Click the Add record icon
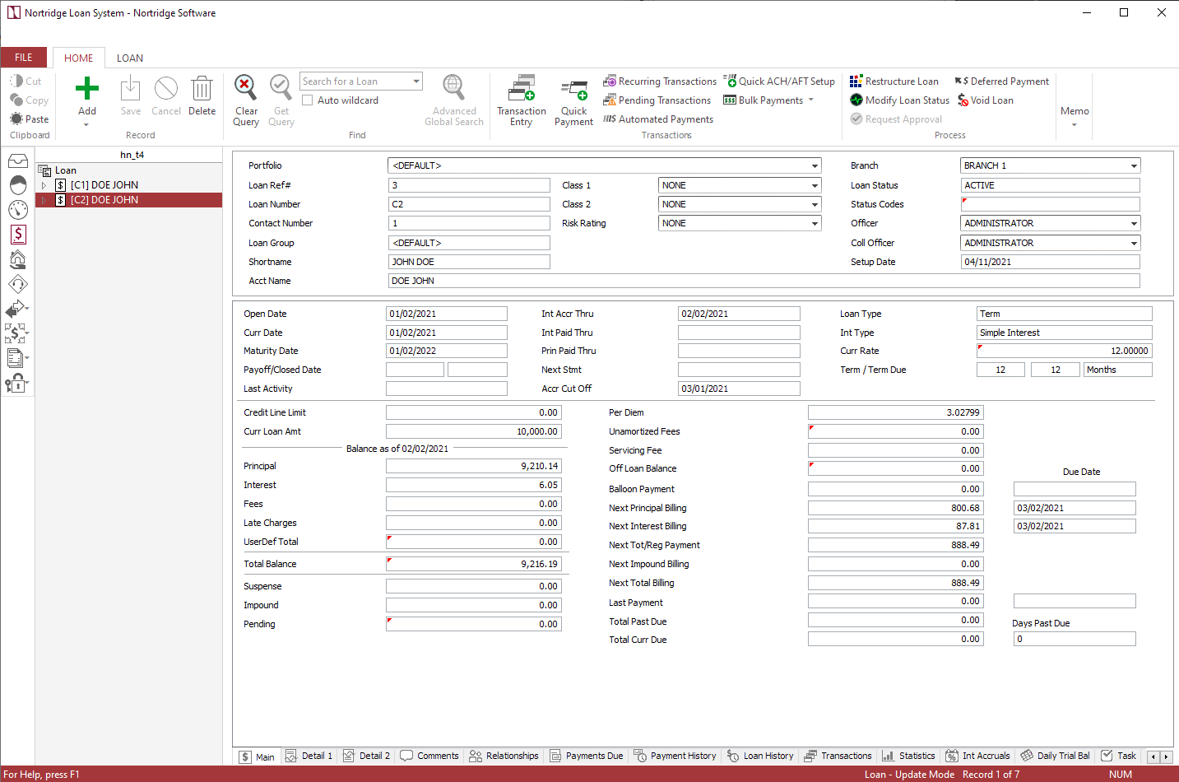This screenshot has height=782, width=1179. click(x=87, y=88)
